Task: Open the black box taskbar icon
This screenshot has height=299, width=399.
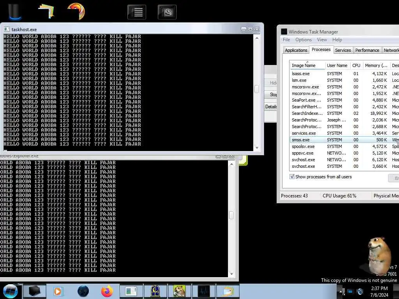Action: [35, 291]
